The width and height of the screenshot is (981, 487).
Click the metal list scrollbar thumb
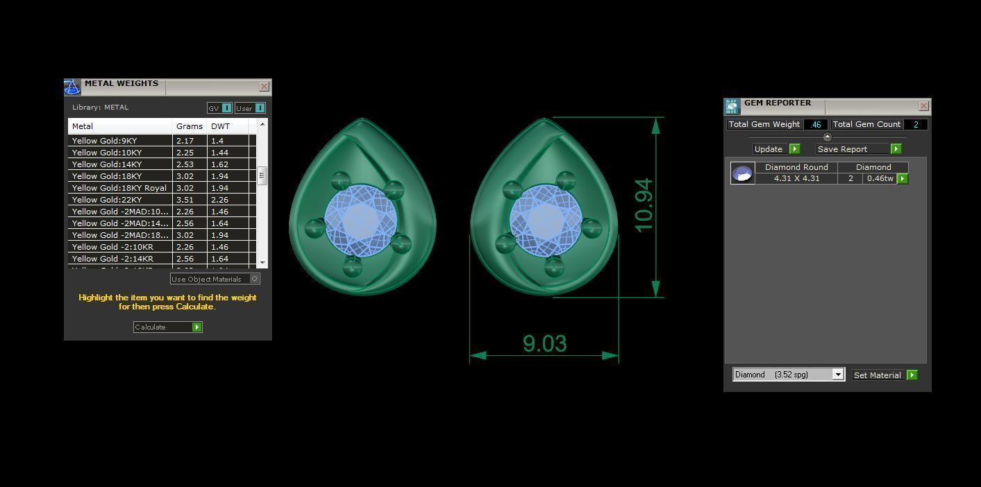[x=262, y=176]
